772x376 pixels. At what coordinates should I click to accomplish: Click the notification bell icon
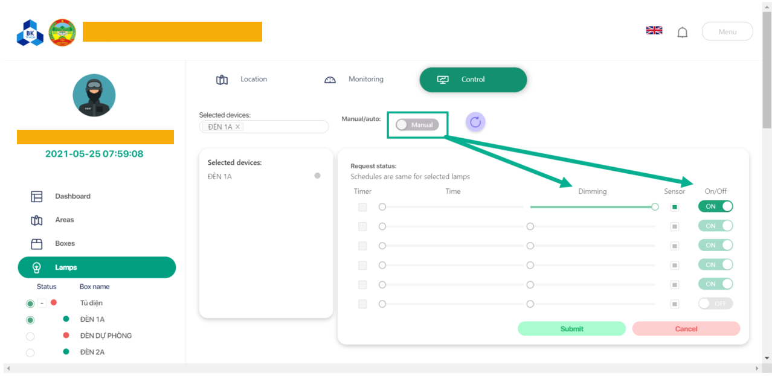[x=682, y=33]
